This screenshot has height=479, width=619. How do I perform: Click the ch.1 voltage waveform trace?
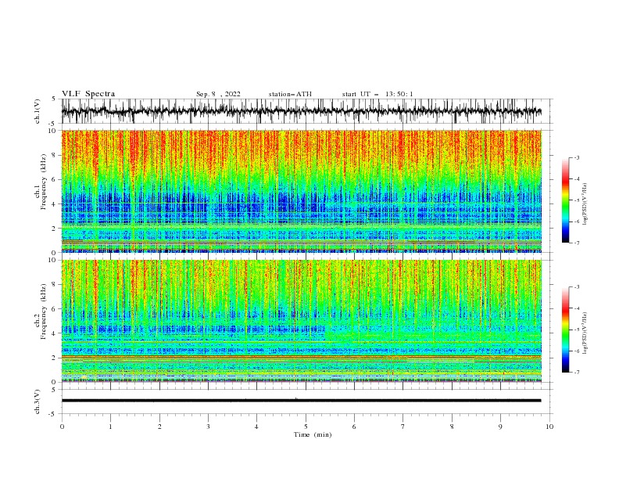pos(301,111)
